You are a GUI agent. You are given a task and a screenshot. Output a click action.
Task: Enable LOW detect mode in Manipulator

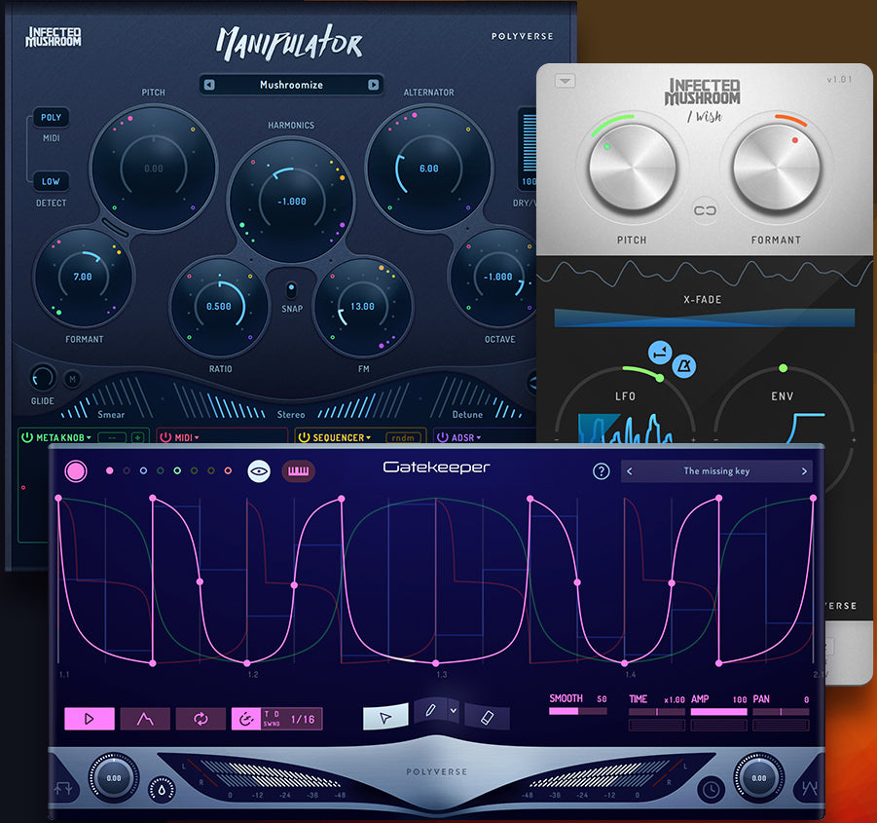(x=51, y=181)
